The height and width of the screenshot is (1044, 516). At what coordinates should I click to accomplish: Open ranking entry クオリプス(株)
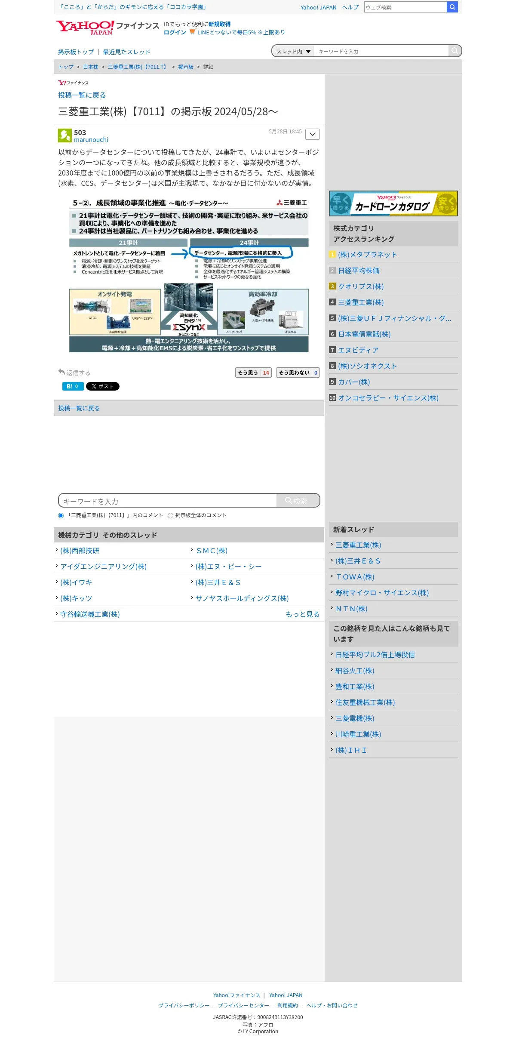point(361,286)
